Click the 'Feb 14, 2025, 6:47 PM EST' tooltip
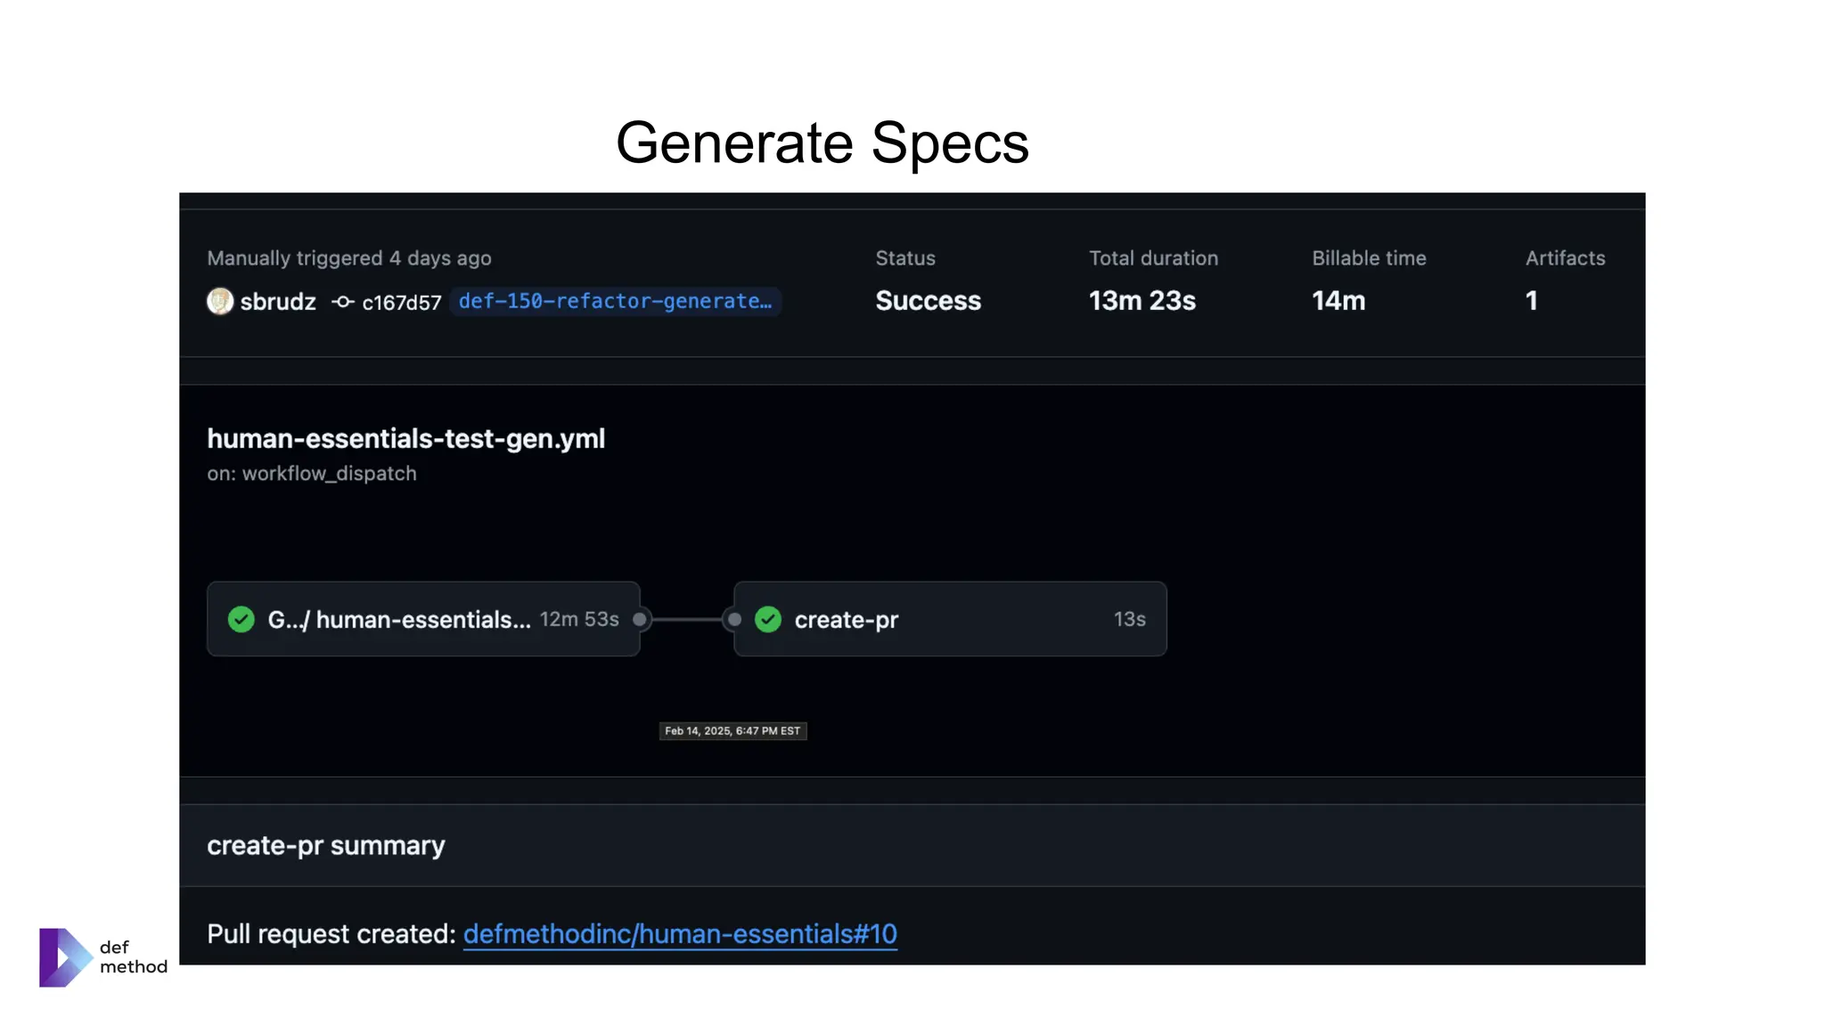Viewport: 1825px width, 1026px height. (x=732, y=731)
